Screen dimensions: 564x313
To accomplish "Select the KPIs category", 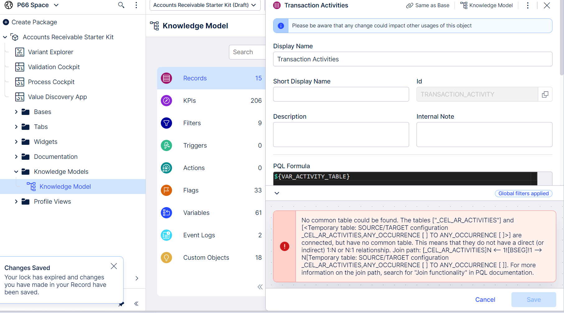I will [211, 101].
